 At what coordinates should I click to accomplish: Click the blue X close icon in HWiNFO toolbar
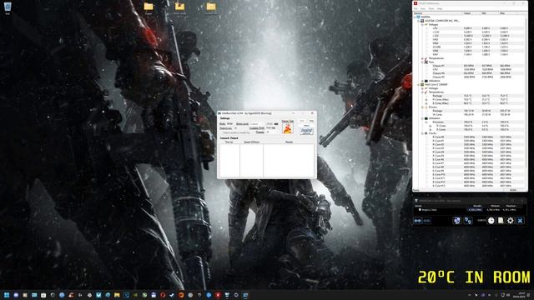tap(521, 221)
